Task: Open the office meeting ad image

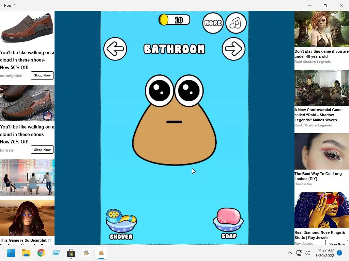Action: [x=27, y=177]
